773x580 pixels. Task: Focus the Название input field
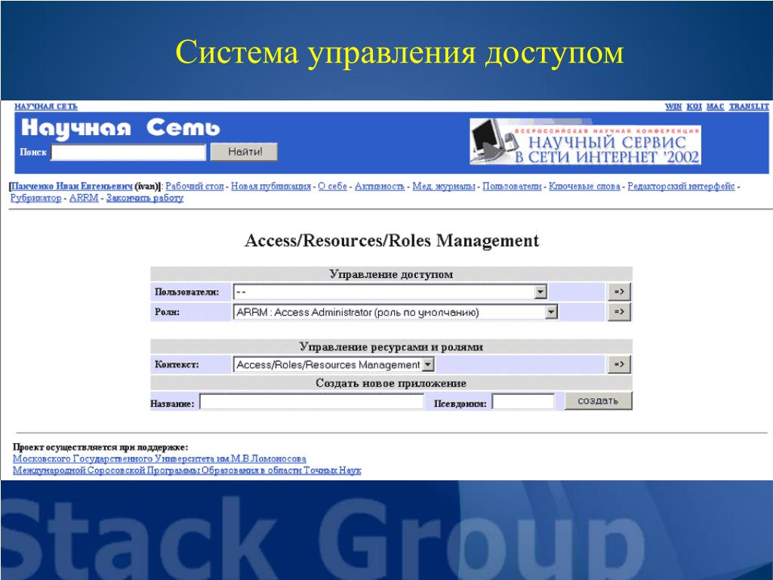pyautogui.click(x=312, y=402)
